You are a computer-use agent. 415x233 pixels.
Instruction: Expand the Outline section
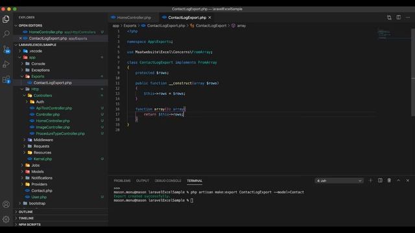tap(60, 212)
